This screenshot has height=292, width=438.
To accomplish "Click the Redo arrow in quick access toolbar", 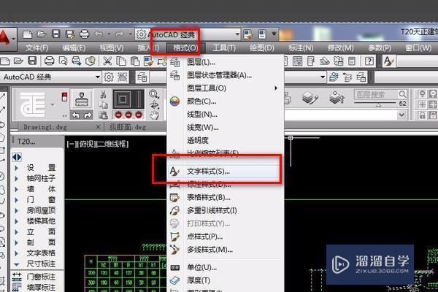I will tap(119, 34).
